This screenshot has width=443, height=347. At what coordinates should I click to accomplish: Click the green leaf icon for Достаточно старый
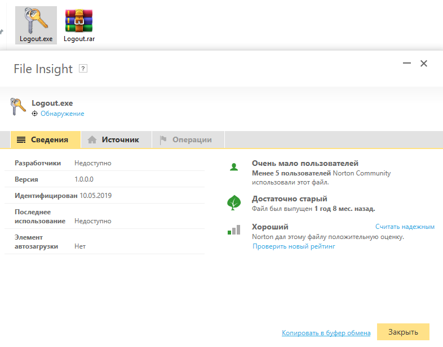234,202
